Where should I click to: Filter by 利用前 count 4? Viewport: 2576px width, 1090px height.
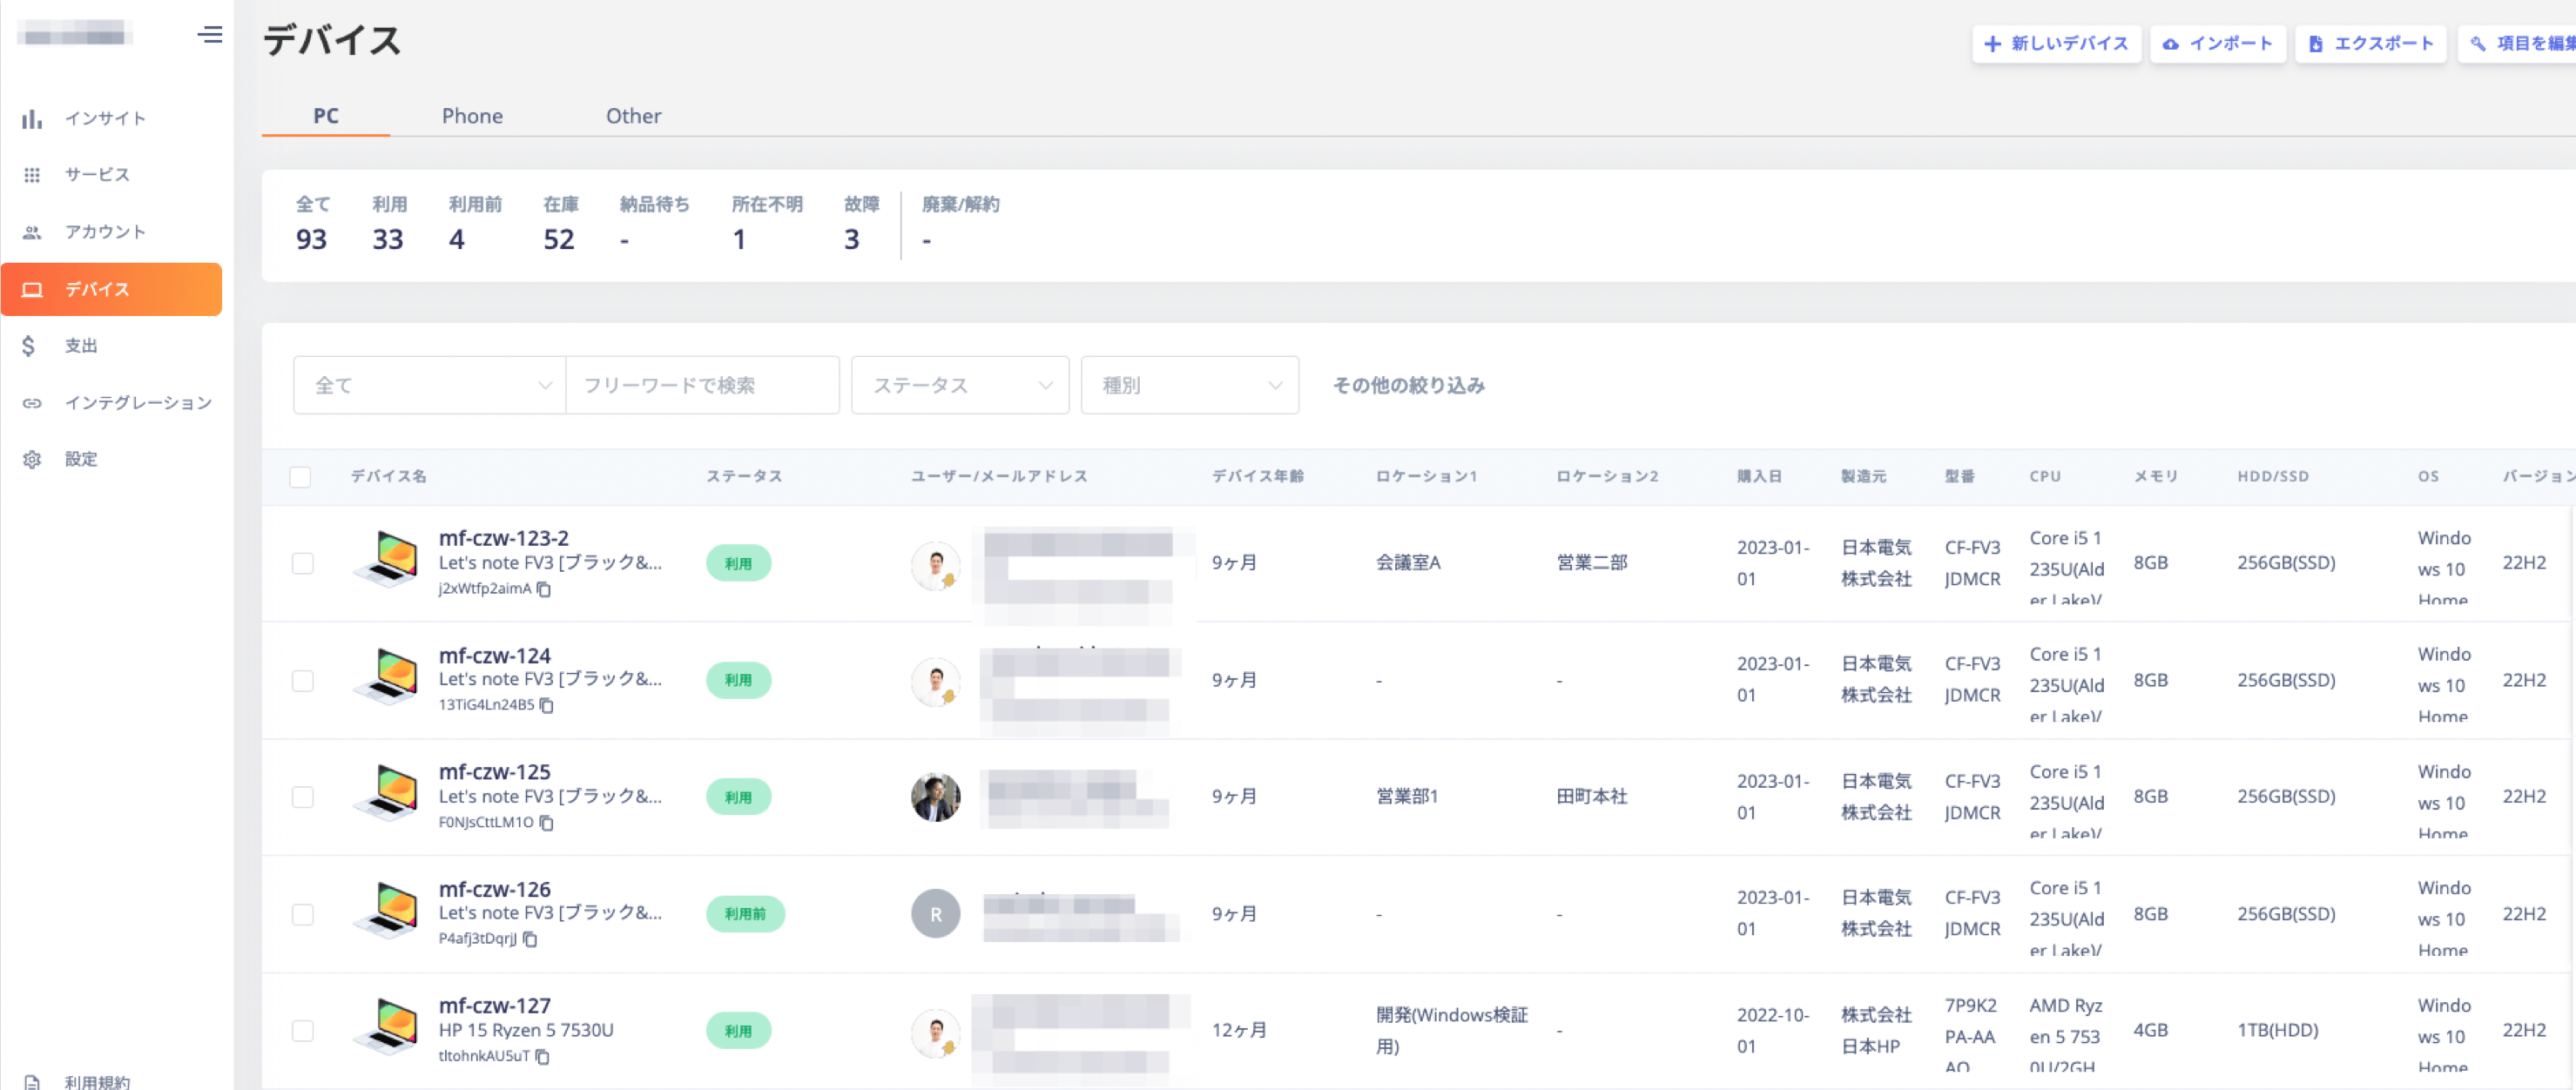(475, 225)
